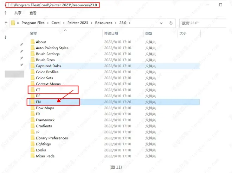Image resolution: width=232 pixels, height=173 pixels.
Task: Click the search box for 23.0
Action: tap(203, 23)
